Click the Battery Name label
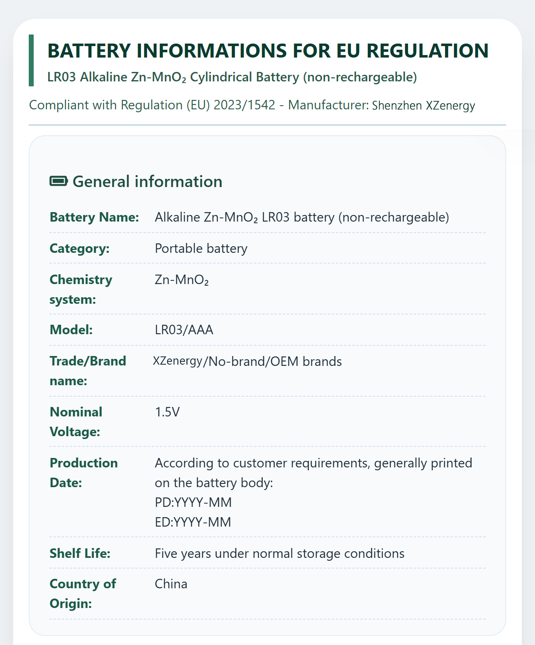The image size is (535, 645). pyautogui.click(x=95, y=217)
